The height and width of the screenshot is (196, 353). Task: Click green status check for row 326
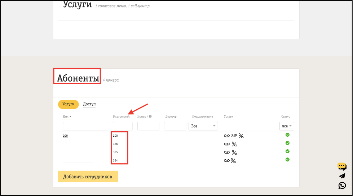[x=287, y=143]
